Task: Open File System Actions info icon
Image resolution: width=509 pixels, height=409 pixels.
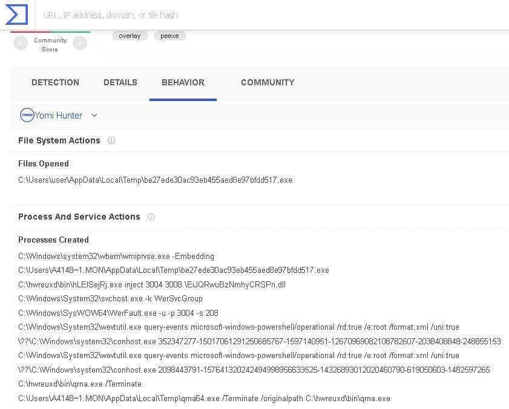Action: 111,140
